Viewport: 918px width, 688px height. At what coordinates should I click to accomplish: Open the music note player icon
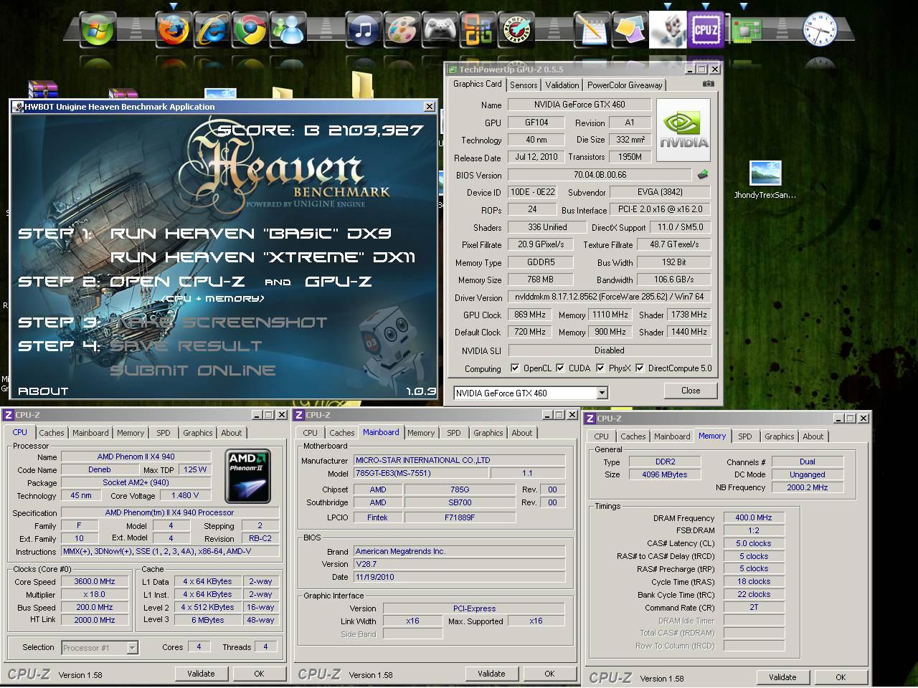pos(364,30)
